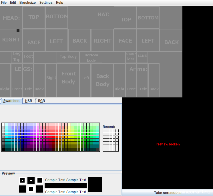213x196 pixels.
Task: Click the Back Body region
Action: tap(102, 80)
